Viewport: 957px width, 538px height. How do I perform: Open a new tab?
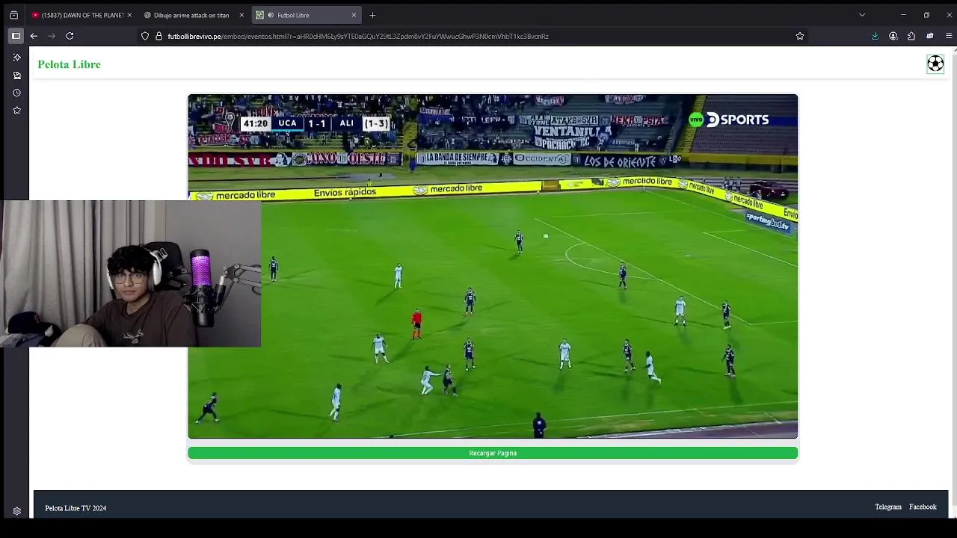(372, 15)
